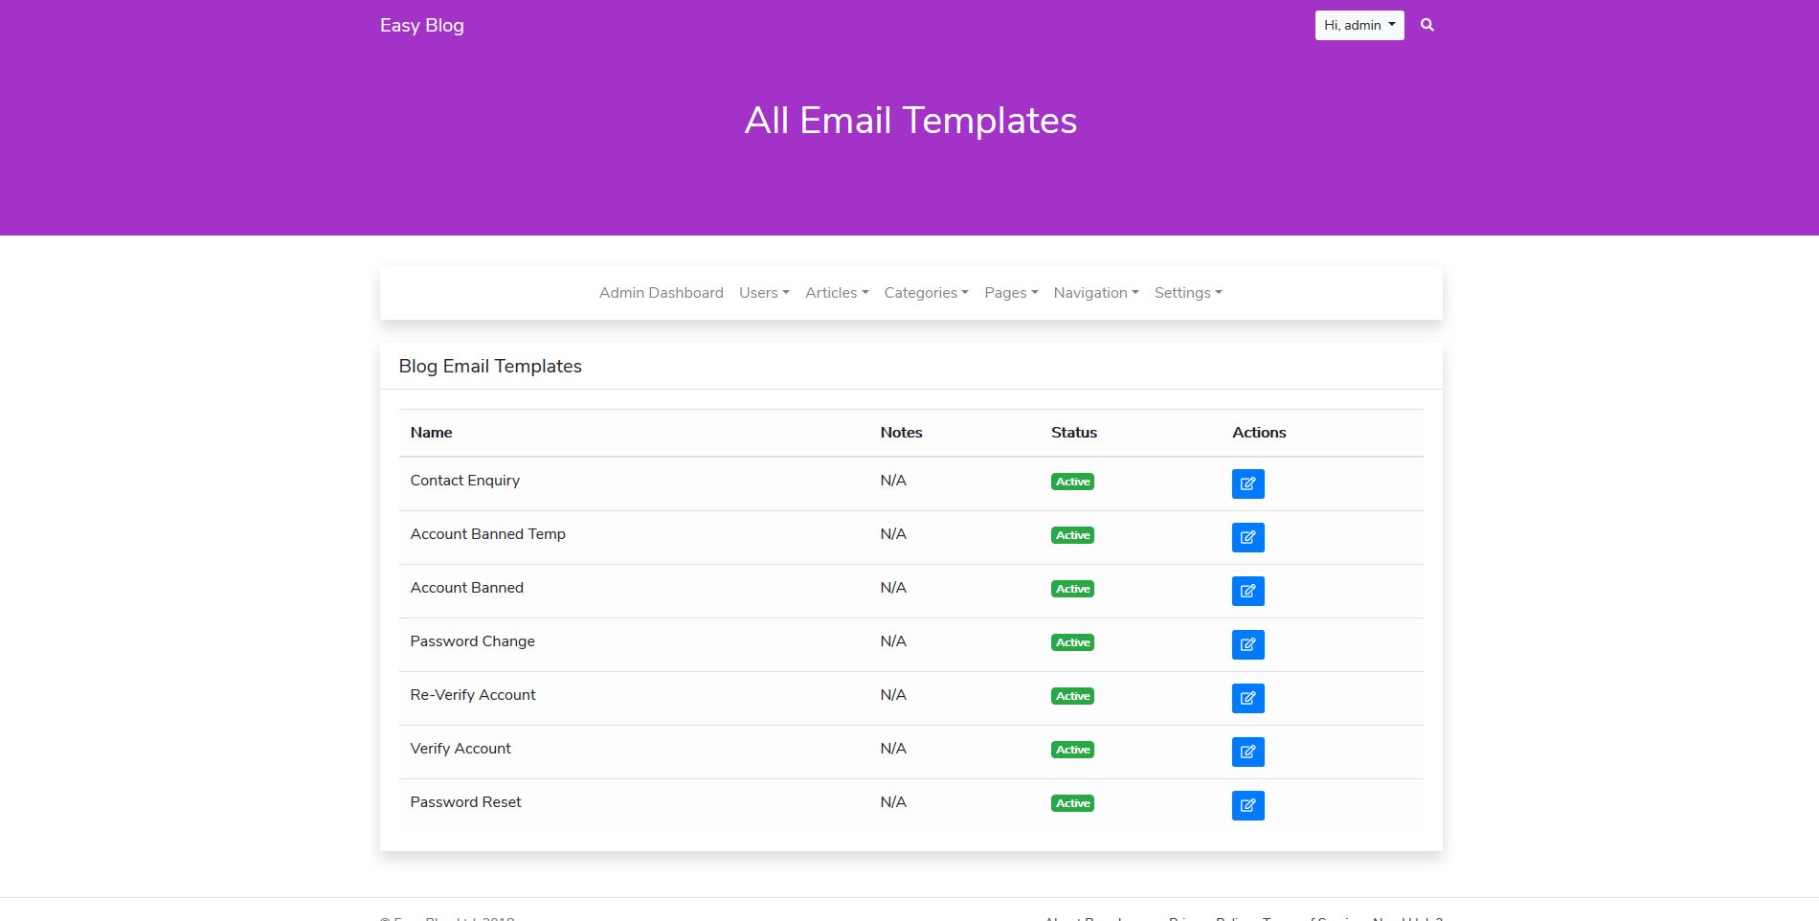Screen dimensions: 1819x921
Task: Expand the Users dropdown menu
Action: 763,293
